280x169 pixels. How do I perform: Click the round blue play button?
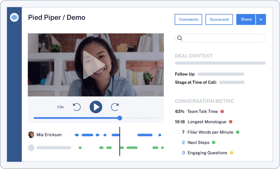(x=96, y=107)
